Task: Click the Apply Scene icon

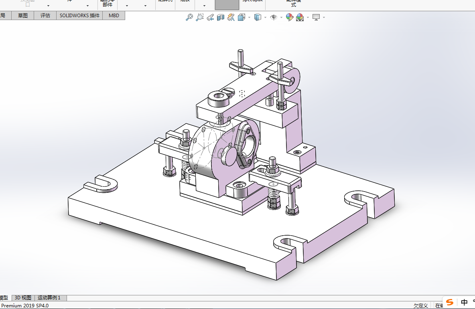Action: pos(300,17)
